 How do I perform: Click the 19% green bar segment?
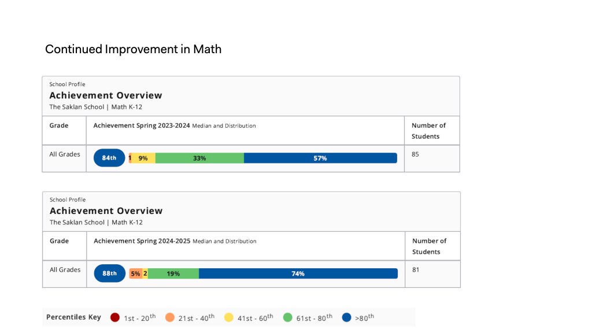click(173, 273)
